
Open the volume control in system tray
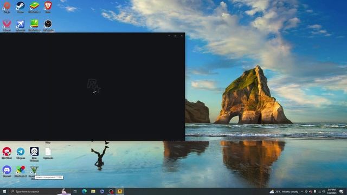pyautogui.click(x=324, y=191)
